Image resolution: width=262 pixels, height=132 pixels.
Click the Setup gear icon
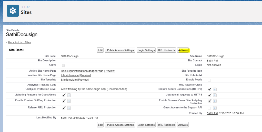(x=13, y=11)
